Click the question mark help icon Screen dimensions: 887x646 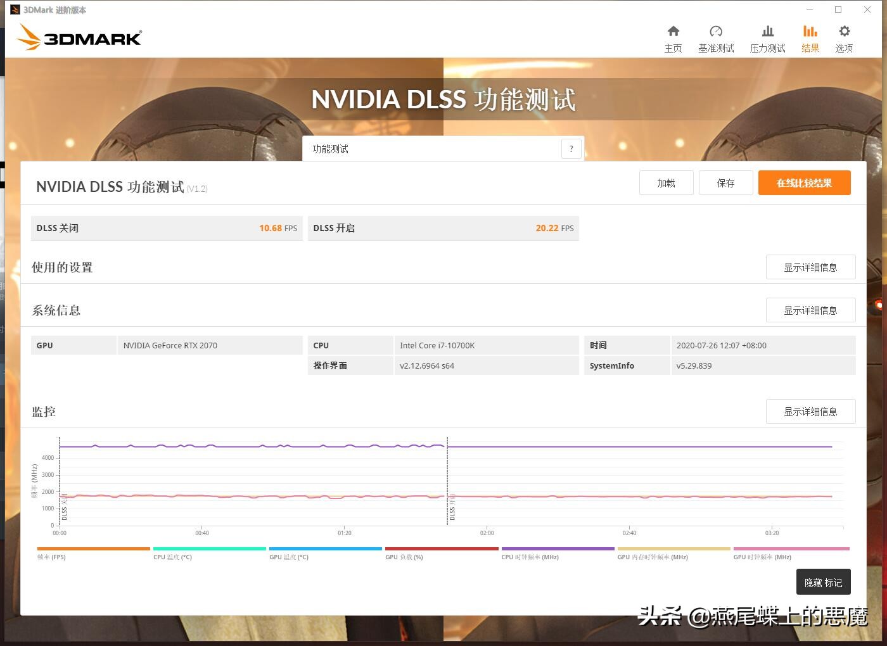pyautogui.click(x=571, y=148)
